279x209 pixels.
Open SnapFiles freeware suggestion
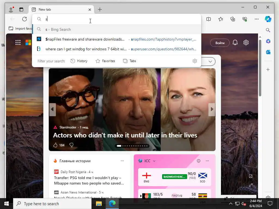[117, 39]
